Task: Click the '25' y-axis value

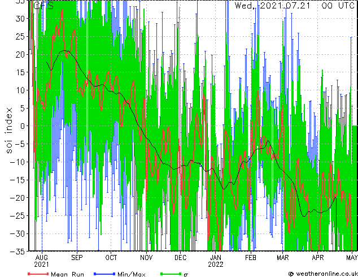Action: [x=20, y=36]
